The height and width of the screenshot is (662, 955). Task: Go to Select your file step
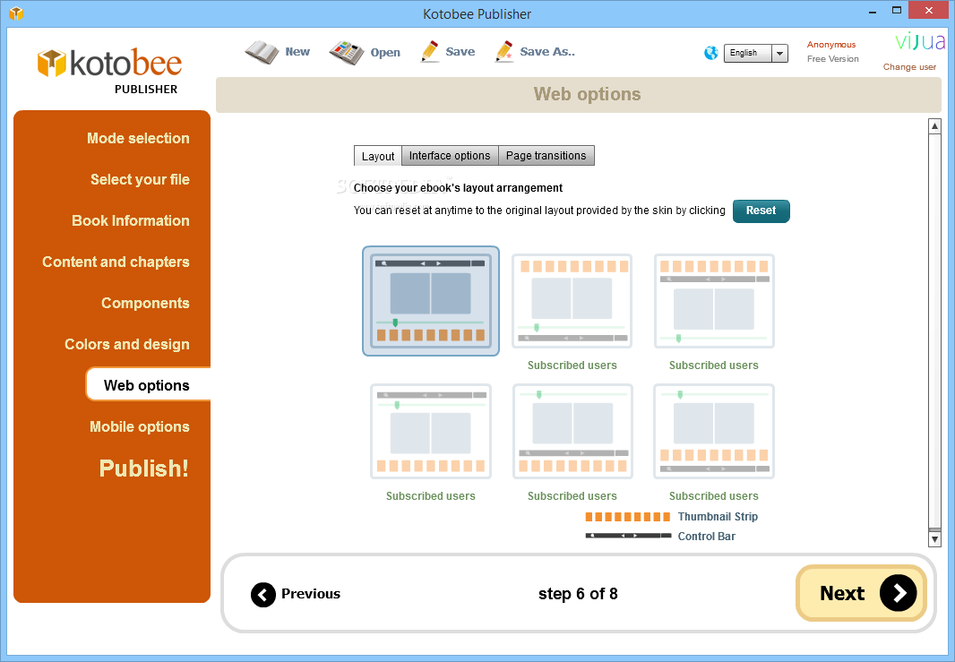pyautogui.click(x=140, y=180)
